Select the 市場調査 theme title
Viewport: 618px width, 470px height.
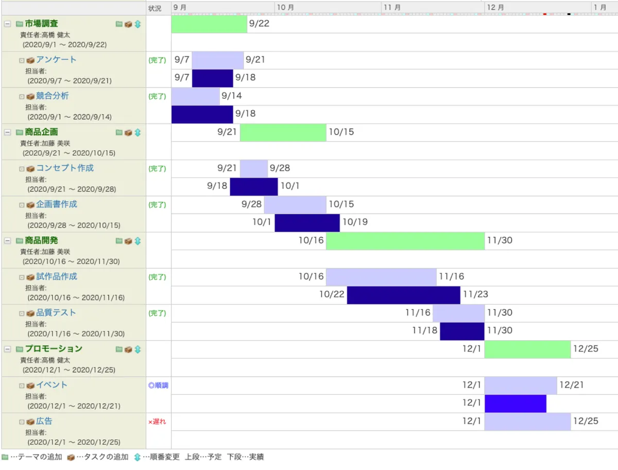[x=41, y=24]
